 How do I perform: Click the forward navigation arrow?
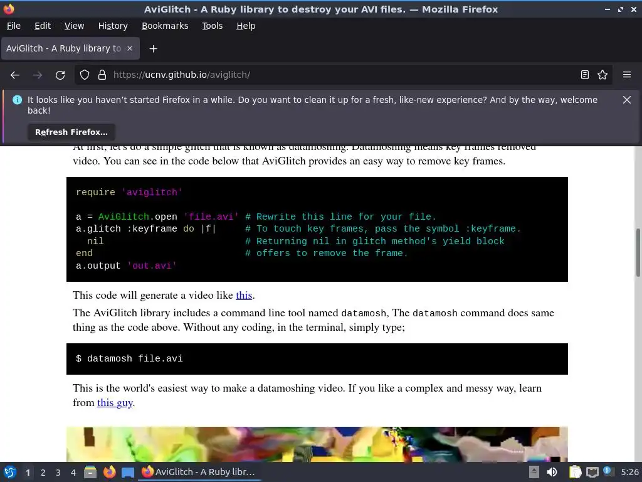pyautogui.click(x=38, y=75)
